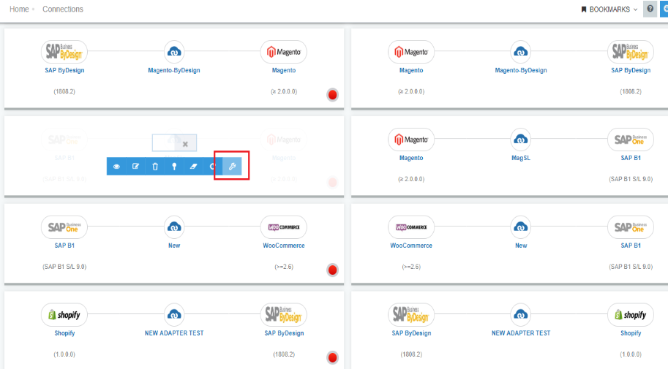
Task: Click the pin icon in the connection toolbar
Action: (174, 167)
